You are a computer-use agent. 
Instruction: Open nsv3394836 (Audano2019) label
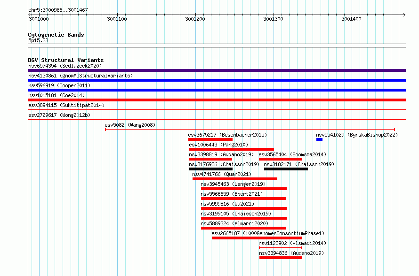291,253
